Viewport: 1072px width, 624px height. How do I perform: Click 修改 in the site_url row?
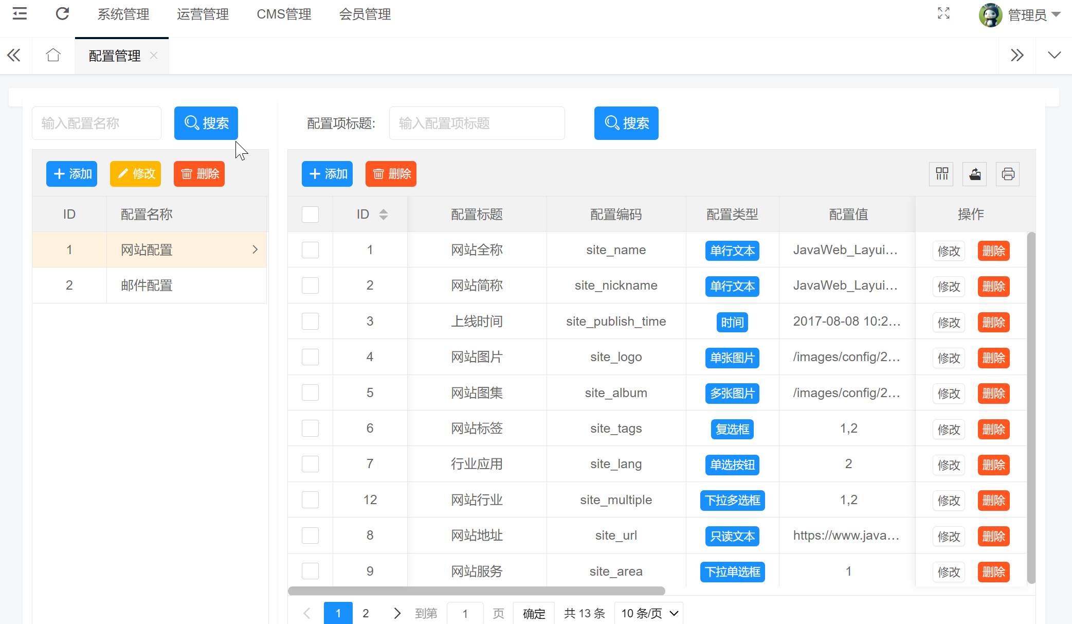(x=949, y=537)
